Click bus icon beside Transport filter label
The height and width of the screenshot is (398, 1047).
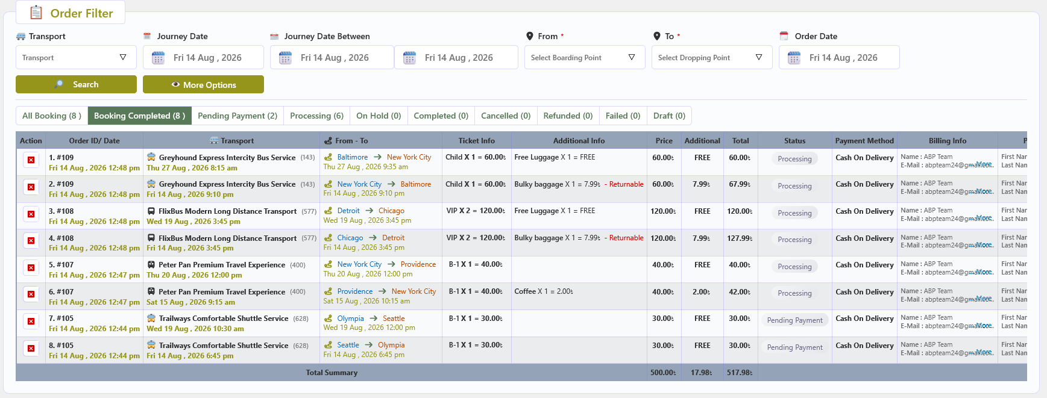pos(21,36)
